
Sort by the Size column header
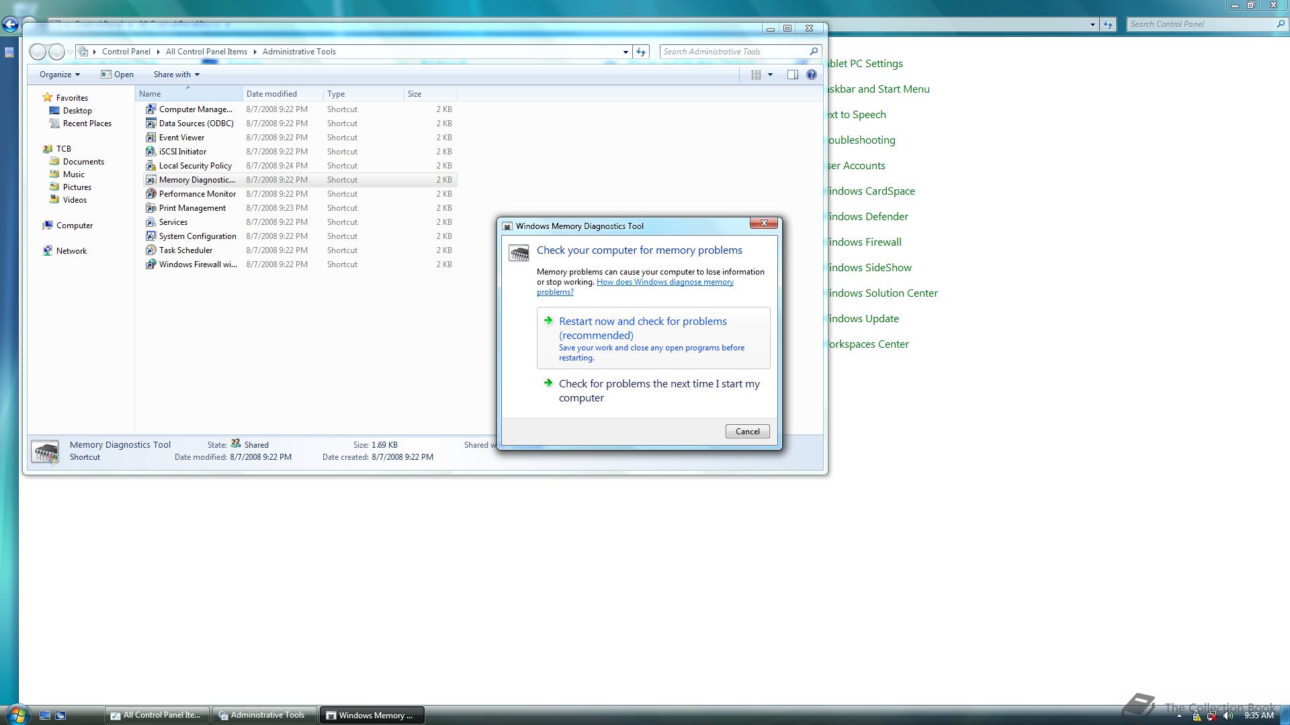point(430,94)
